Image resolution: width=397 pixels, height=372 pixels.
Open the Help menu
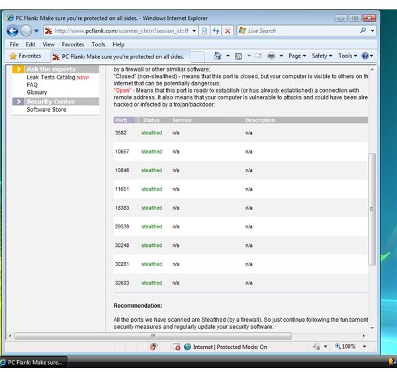click(118, 44)
